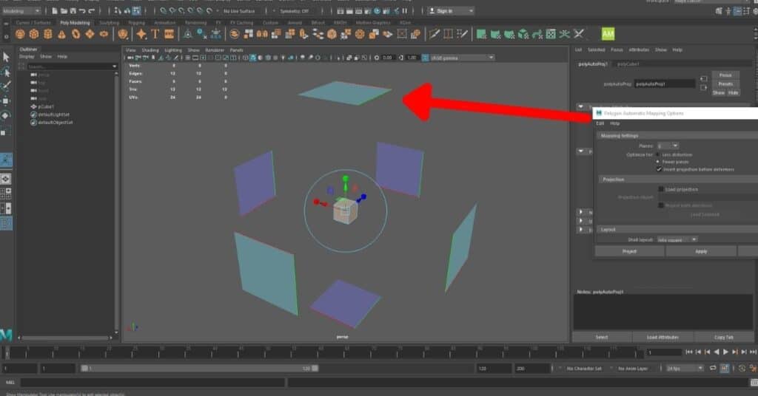The height and width of the screenshot is (396, 758).
Task: Select Less distortion radio option
Action: pos(658,155)
